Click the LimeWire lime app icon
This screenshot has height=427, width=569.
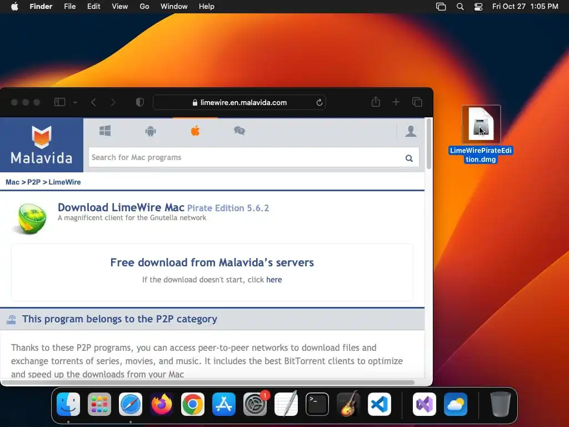(x=31, y=218)
